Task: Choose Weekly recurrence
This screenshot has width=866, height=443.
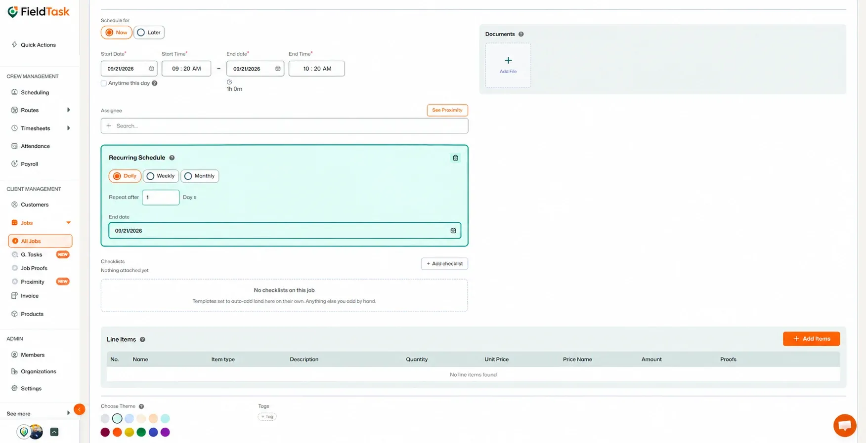Action: (161, 176)
